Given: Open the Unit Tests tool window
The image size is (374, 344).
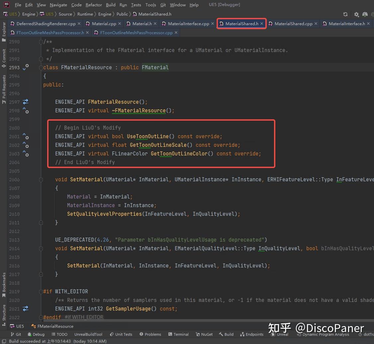Looking at the screenshot, I should pyautogui.click(x=124, y=334).
